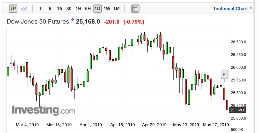This screenshot has width=258, height=133.
Task: Select the 1 minute timeframe
Action: coord(40,9)
